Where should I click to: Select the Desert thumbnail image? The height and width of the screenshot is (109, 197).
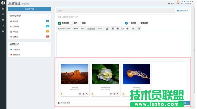(x=75, y=74)
